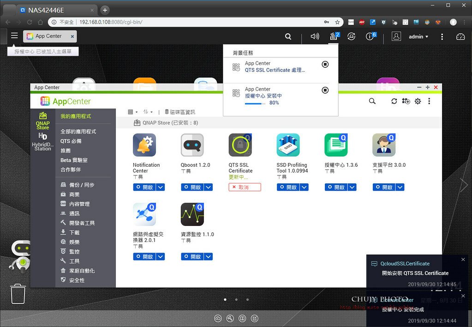The image size is (472, 327).
Task: Expand dropdown next to Notification Center 開啟 button
Action: 161,187
